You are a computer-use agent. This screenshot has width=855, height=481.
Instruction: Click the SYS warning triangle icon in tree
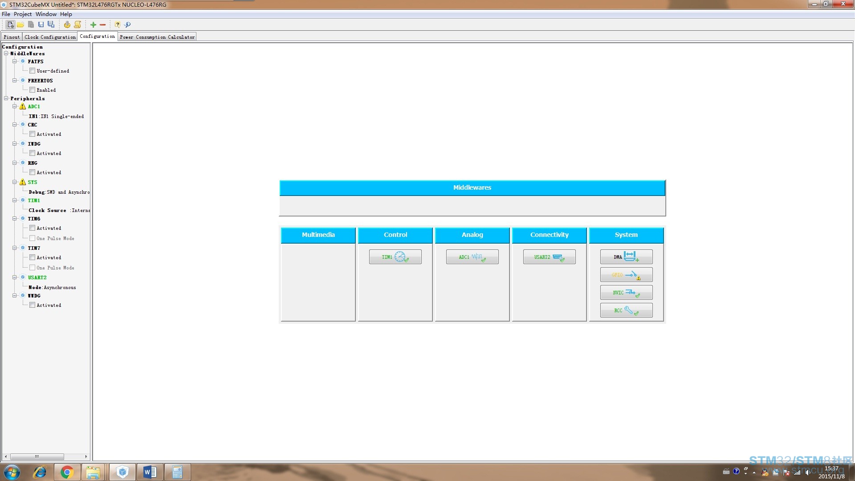pos(23,182)
